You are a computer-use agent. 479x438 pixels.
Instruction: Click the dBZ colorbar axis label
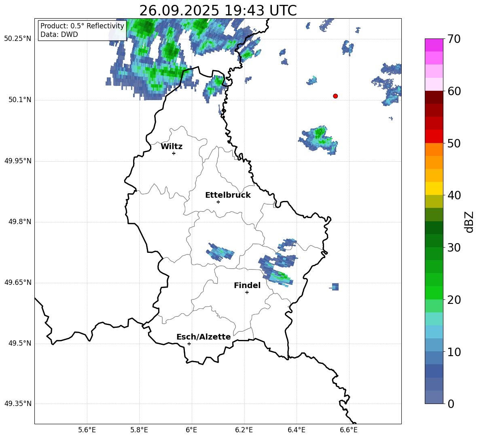[469, 222]
